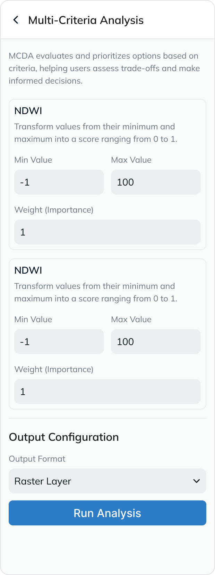
Task: Click the Output Format label
Action: tap(37, 459)
